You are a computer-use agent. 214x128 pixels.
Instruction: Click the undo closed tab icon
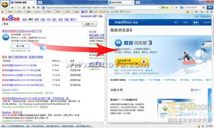click(34, 8)
